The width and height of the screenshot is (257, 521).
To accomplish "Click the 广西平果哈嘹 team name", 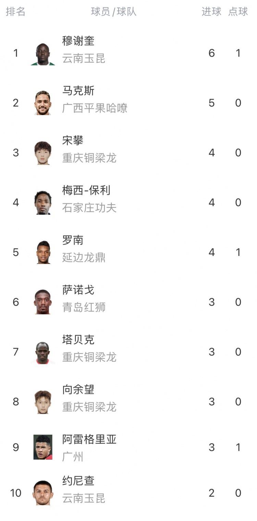I will click(x=95, y=108).
